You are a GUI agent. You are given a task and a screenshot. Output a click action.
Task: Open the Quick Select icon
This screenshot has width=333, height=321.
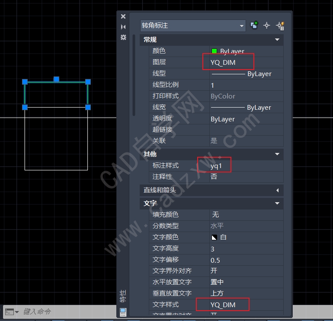280,26
